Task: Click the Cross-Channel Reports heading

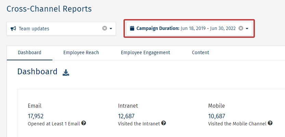Action: [x=49, y=9]
